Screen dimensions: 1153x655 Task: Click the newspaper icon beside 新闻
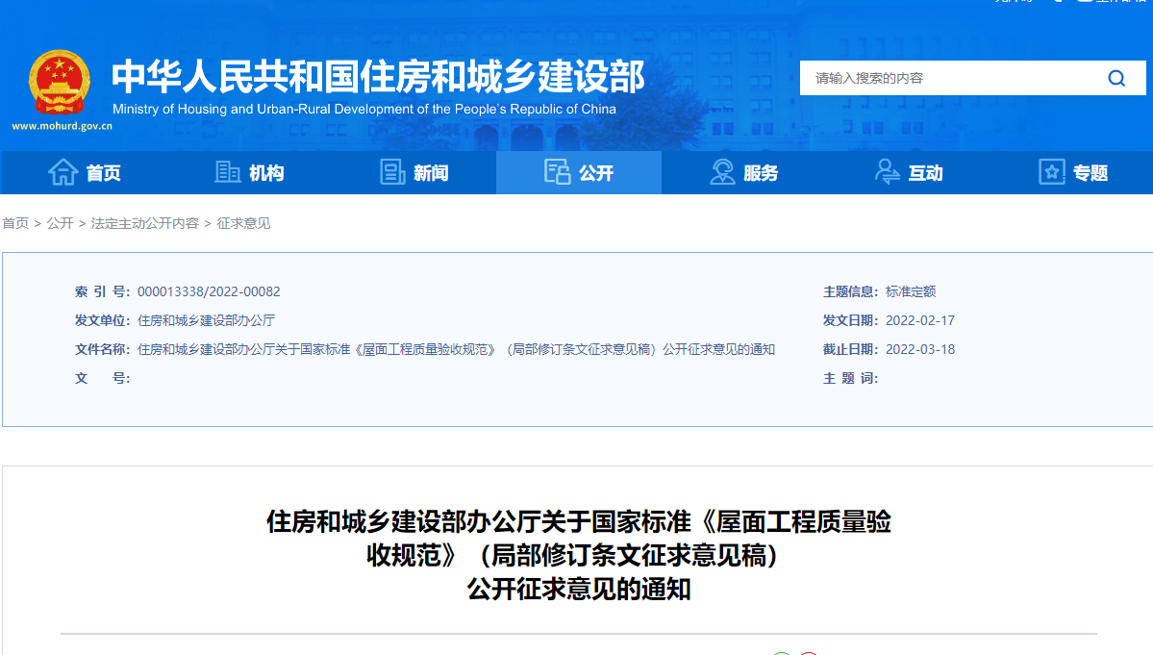pyautogui.click(x=392, y=172)
